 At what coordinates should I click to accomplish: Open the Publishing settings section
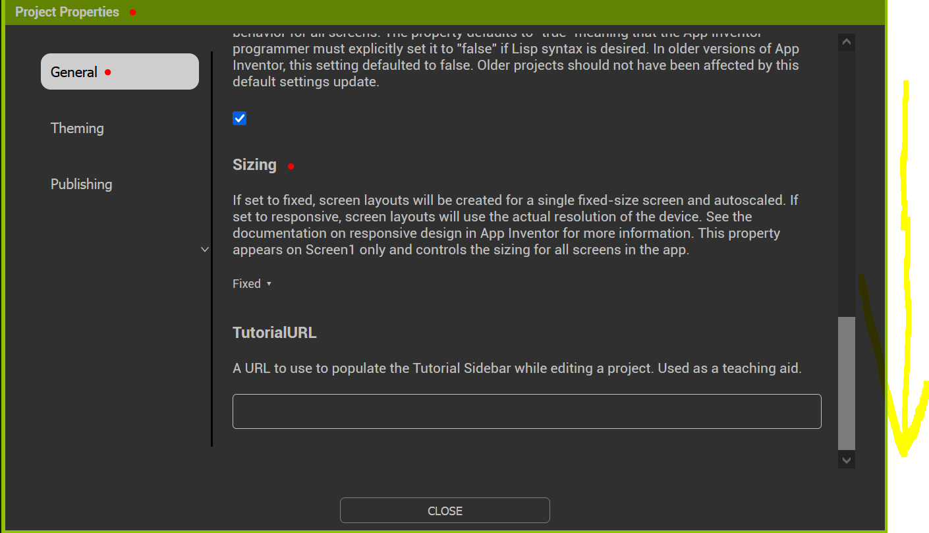click(81, 184)
